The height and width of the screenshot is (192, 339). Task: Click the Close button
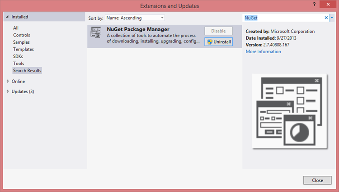tap(317, 180)
